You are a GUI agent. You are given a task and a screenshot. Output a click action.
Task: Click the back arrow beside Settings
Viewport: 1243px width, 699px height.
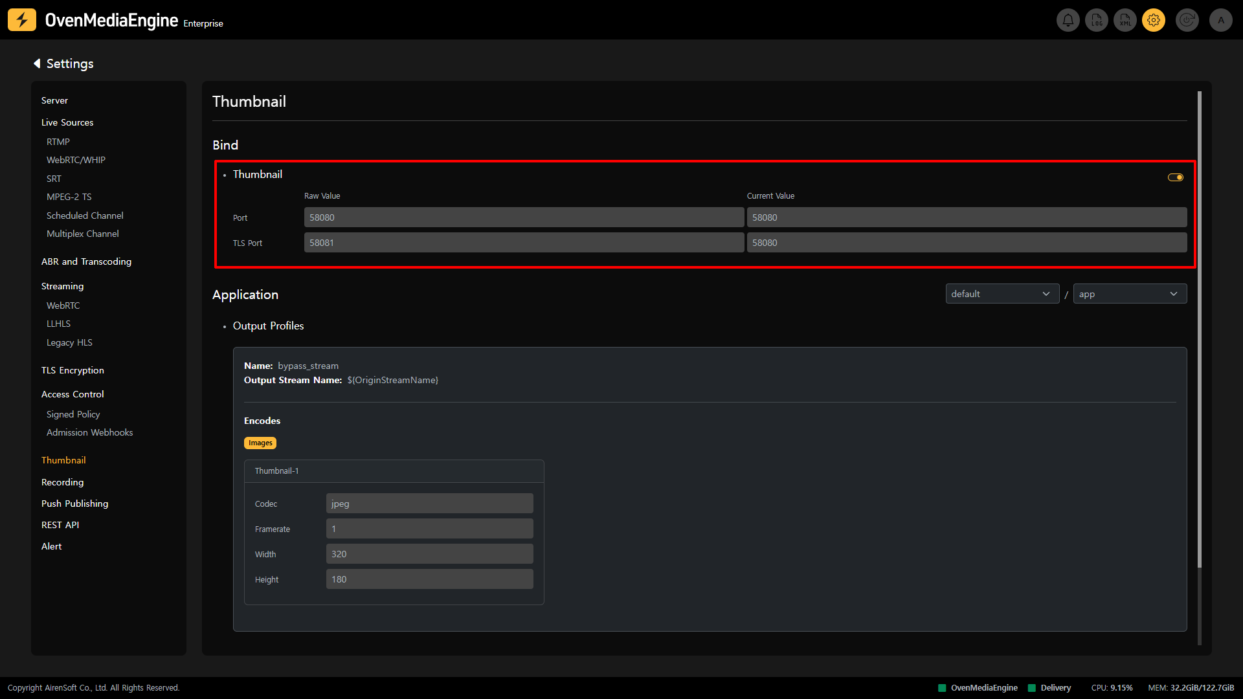37,63
